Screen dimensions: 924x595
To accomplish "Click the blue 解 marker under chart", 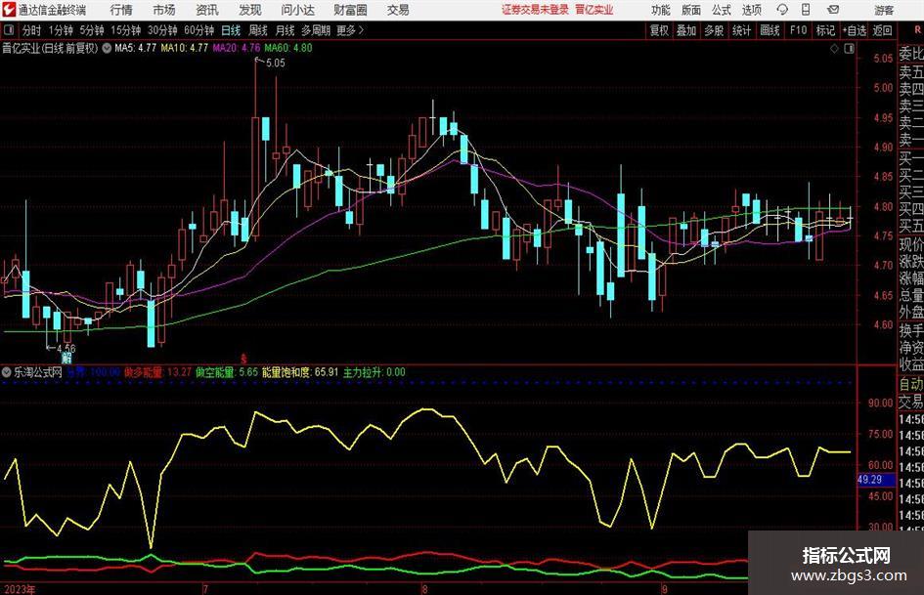I will point(66,358).
